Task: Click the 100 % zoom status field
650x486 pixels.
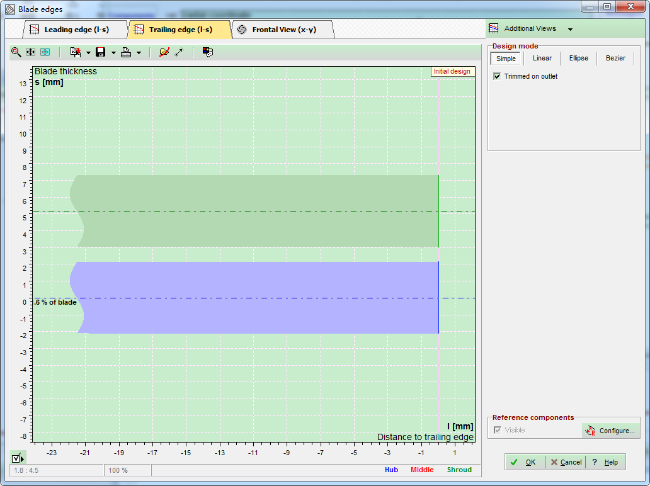Action: click(127, 470)
